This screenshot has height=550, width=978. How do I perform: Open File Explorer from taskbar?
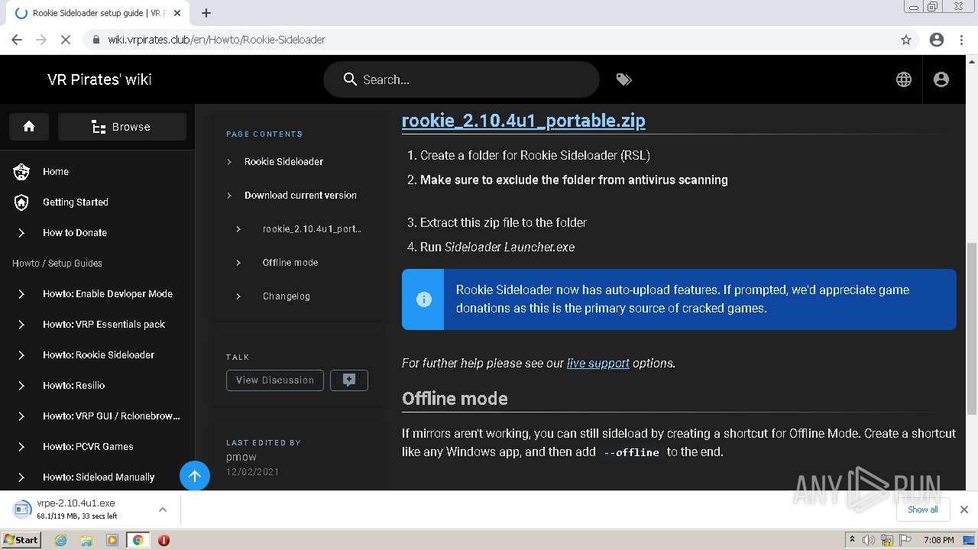[86, 540]
